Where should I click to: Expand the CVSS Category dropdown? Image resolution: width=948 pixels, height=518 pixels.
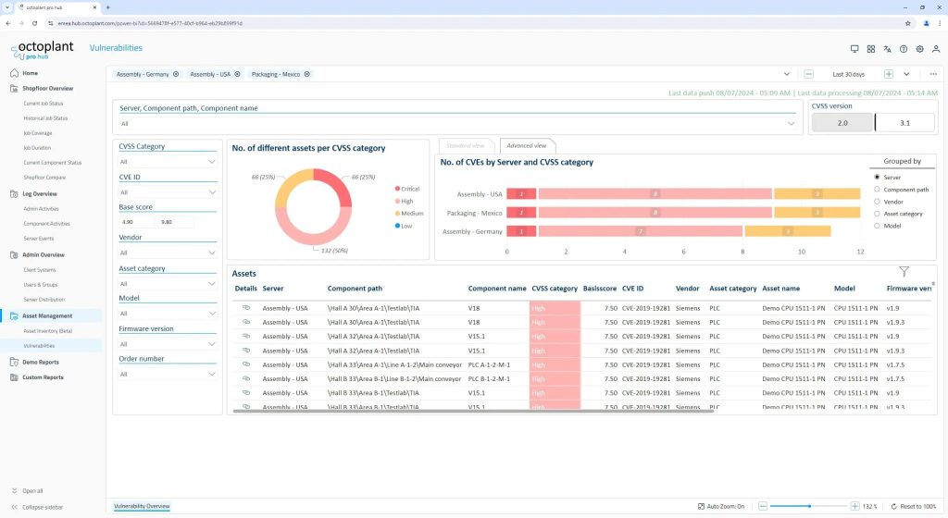pyautogui.click(x=168, y=161)
